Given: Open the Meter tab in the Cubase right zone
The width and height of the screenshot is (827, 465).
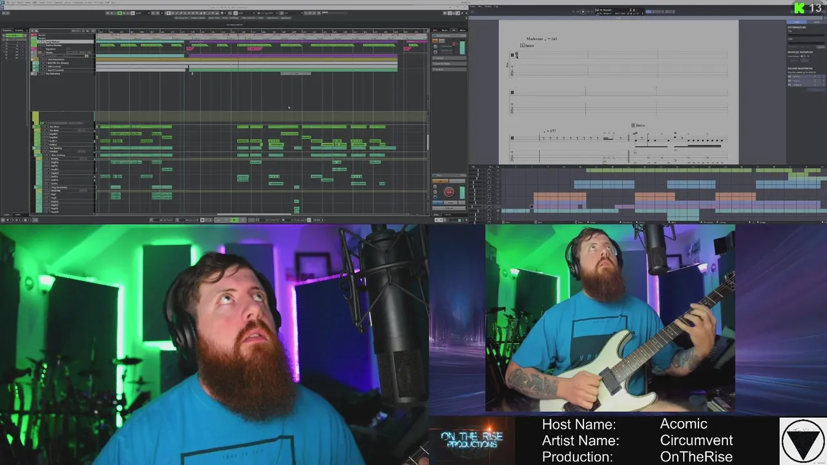Looking at the screenshot, I should click(463, 30).
